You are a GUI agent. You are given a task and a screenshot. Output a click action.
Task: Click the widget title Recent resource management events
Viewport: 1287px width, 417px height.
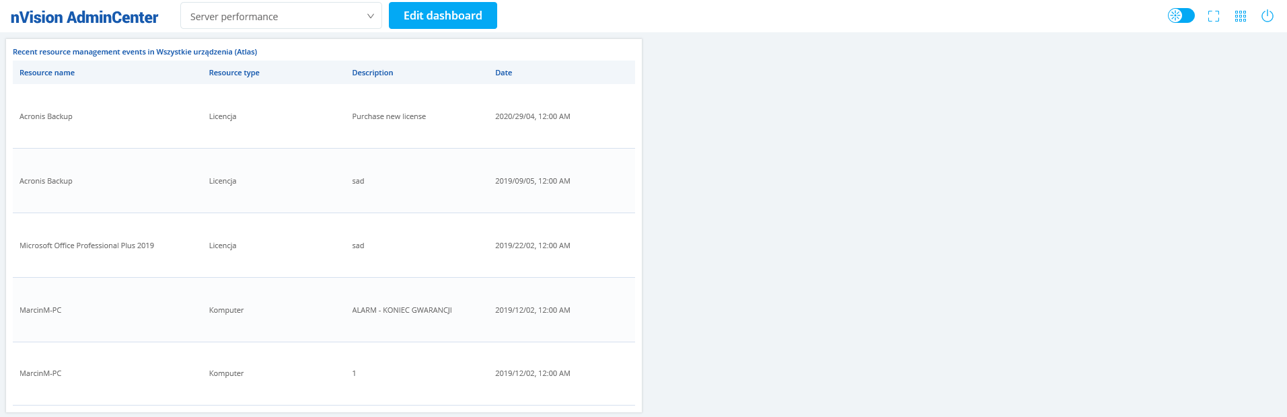pos(135,52)
